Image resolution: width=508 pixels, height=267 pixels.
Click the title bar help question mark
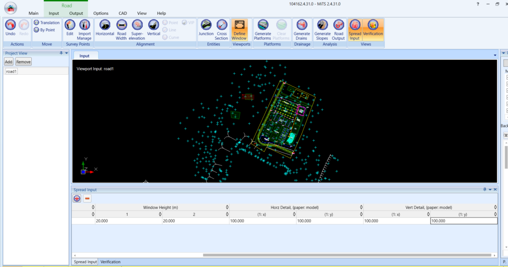(478, 4)
